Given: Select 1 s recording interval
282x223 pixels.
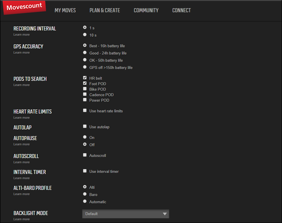Looking at the screenshot, I should (x=85, y=27).
